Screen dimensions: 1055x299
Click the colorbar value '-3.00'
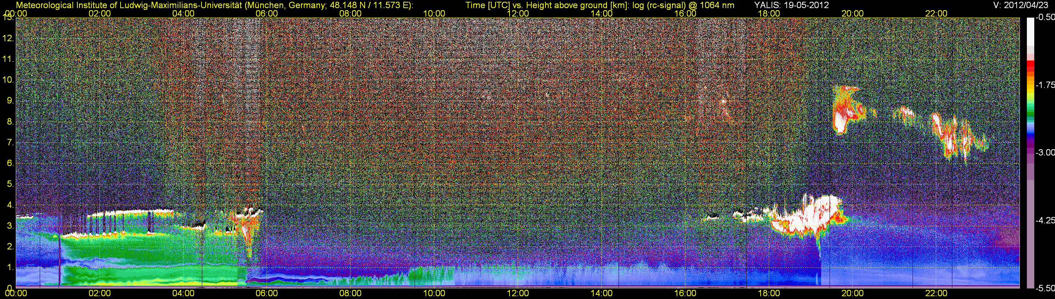(x=1045, y=152)
